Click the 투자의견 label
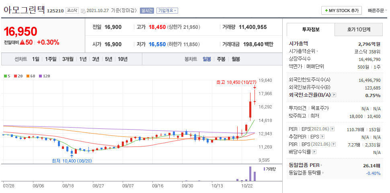The width and height of the screenshot is (390, 193). click(298, 108)
